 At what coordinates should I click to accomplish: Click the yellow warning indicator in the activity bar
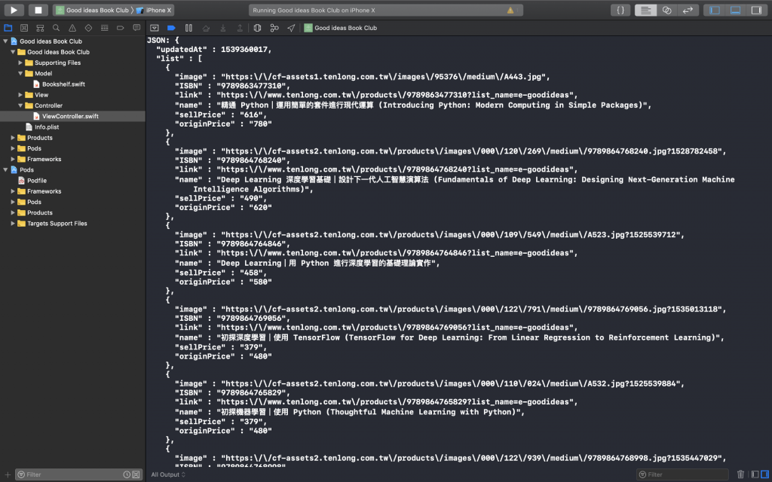tap(510, 10)
